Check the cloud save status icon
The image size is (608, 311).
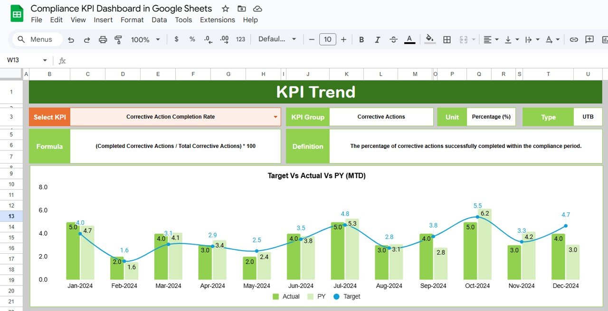(257, 9)
